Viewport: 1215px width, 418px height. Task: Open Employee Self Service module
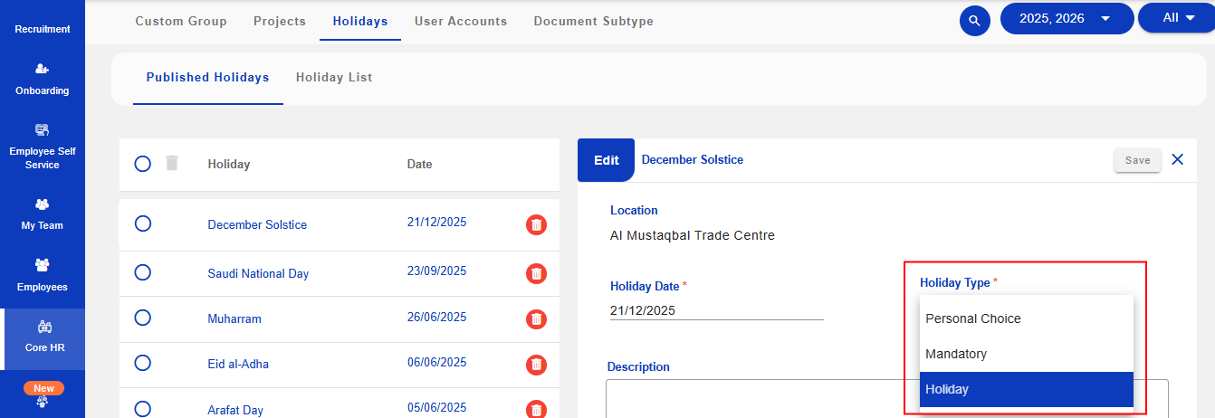(42, 147)
